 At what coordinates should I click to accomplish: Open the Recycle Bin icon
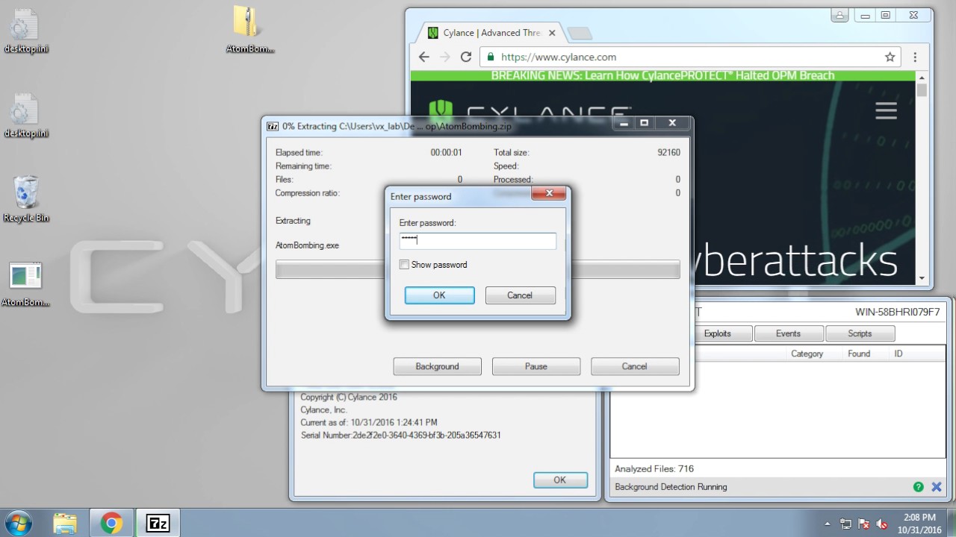(x=25, y=200)
